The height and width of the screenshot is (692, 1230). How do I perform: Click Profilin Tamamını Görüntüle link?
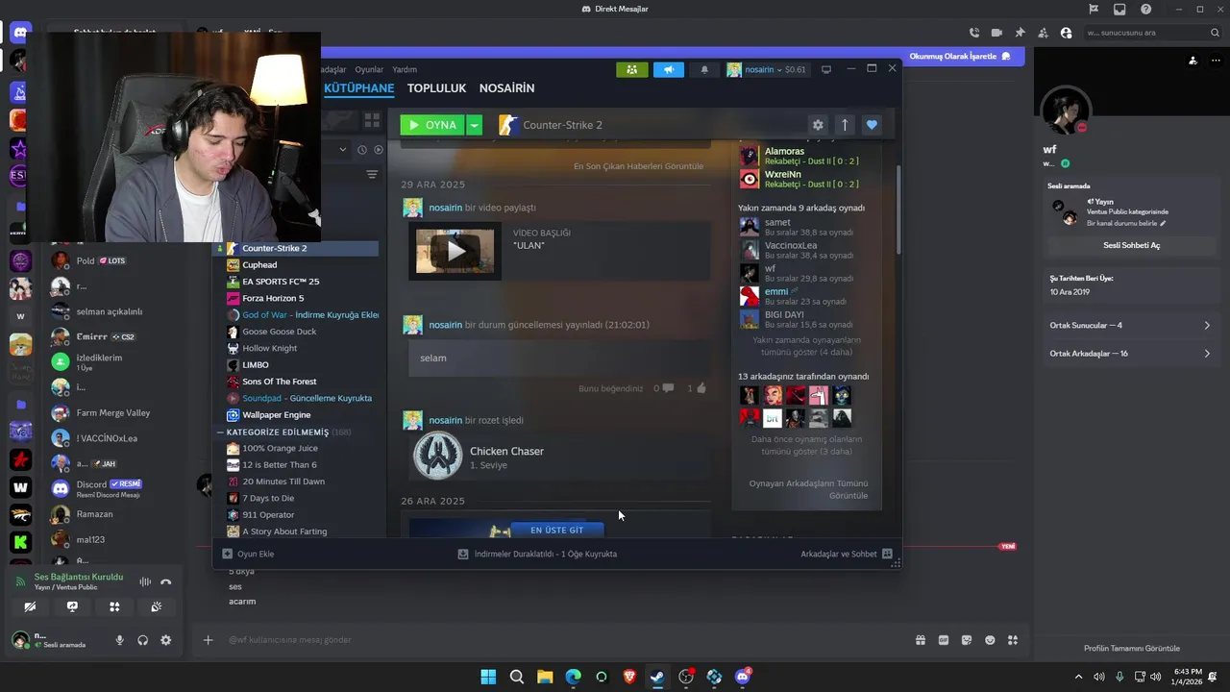tap(1131, 648)
